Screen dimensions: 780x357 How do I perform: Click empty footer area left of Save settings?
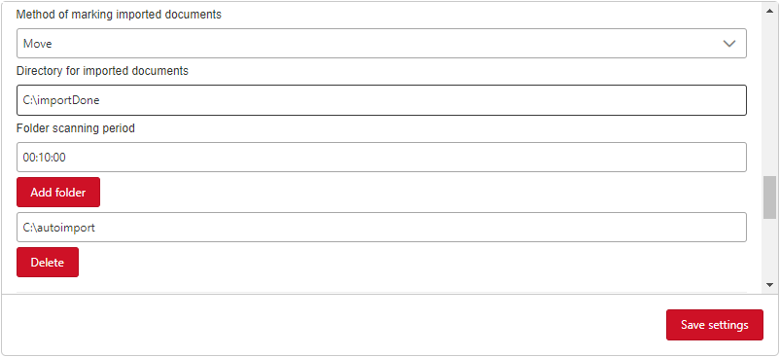pos(334,325)
